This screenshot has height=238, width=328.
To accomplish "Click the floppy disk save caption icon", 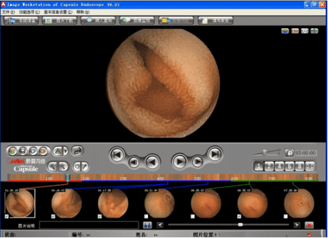I will pyautogui.click(x=147, y=225).
